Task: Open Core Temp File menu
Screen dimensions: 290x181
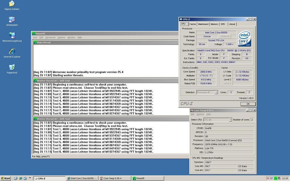Action: point(192,114)
